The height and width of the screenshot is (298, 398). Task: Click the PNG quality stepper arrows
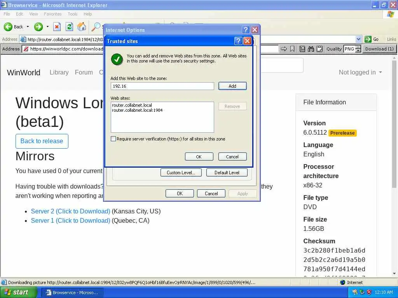[358, 49]
